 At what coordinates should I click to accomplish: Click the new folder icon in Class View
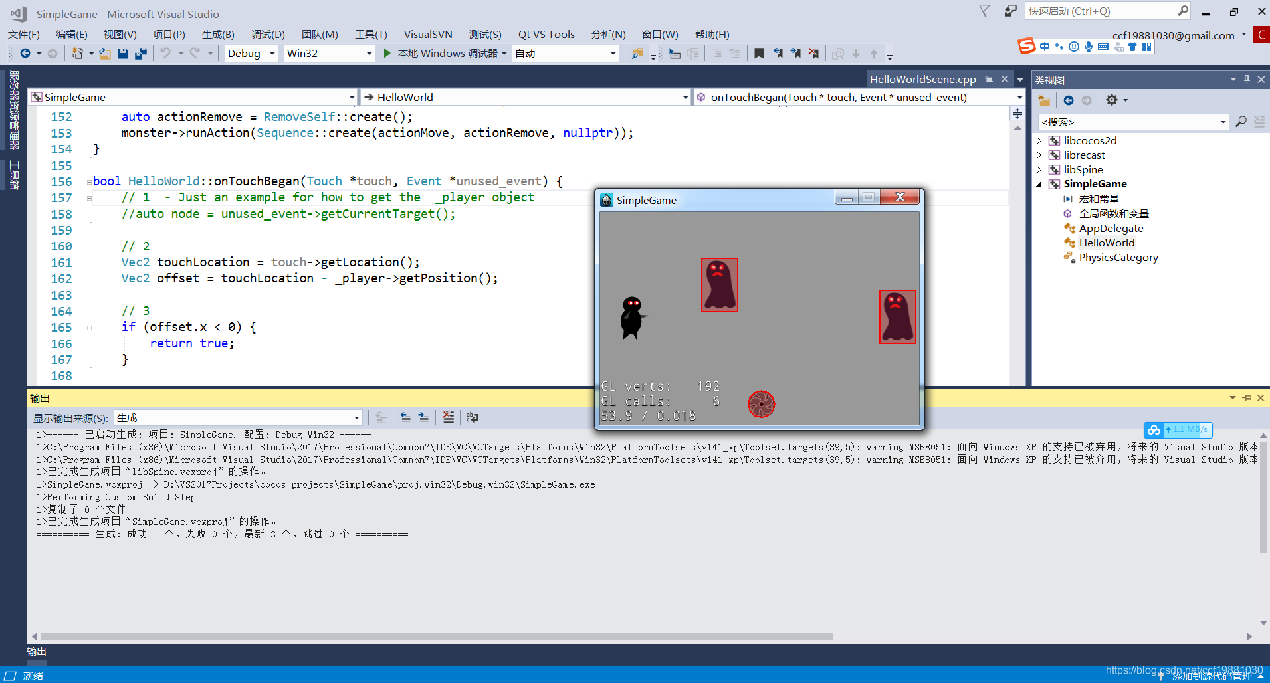(1045, 100)
